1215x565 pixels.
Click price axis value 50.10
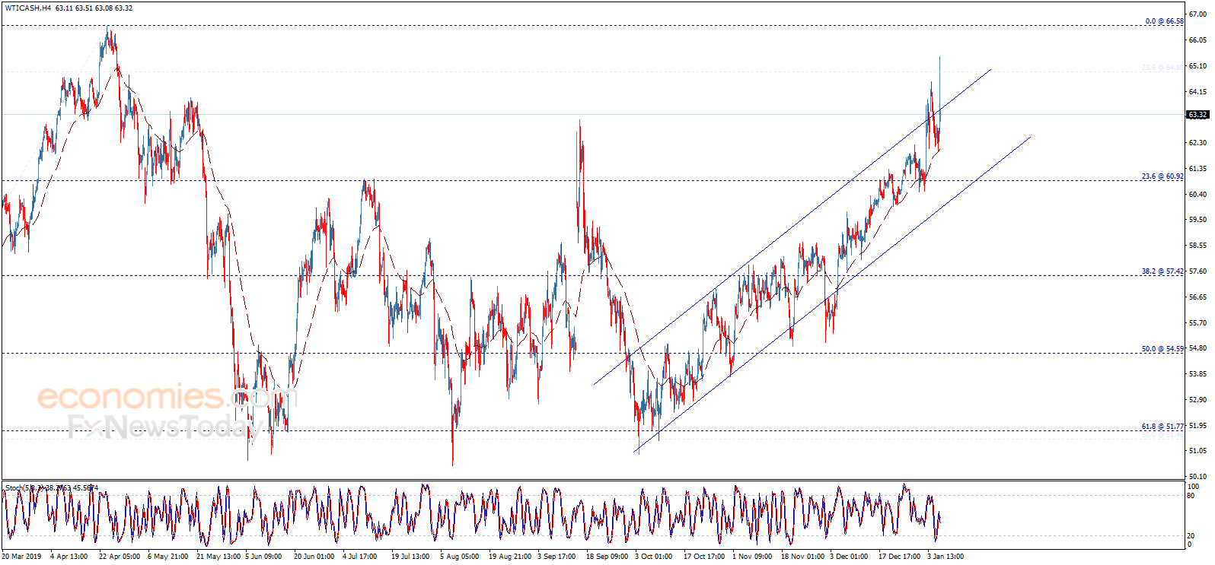(1197, 477)
